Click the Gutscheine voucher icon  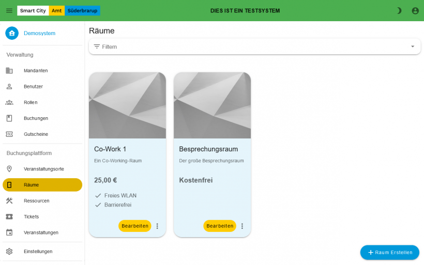click(x=9, y=134)
